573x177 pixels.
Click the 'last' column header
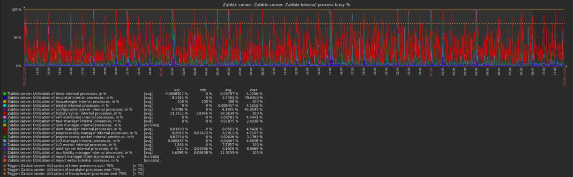(177, 90)
